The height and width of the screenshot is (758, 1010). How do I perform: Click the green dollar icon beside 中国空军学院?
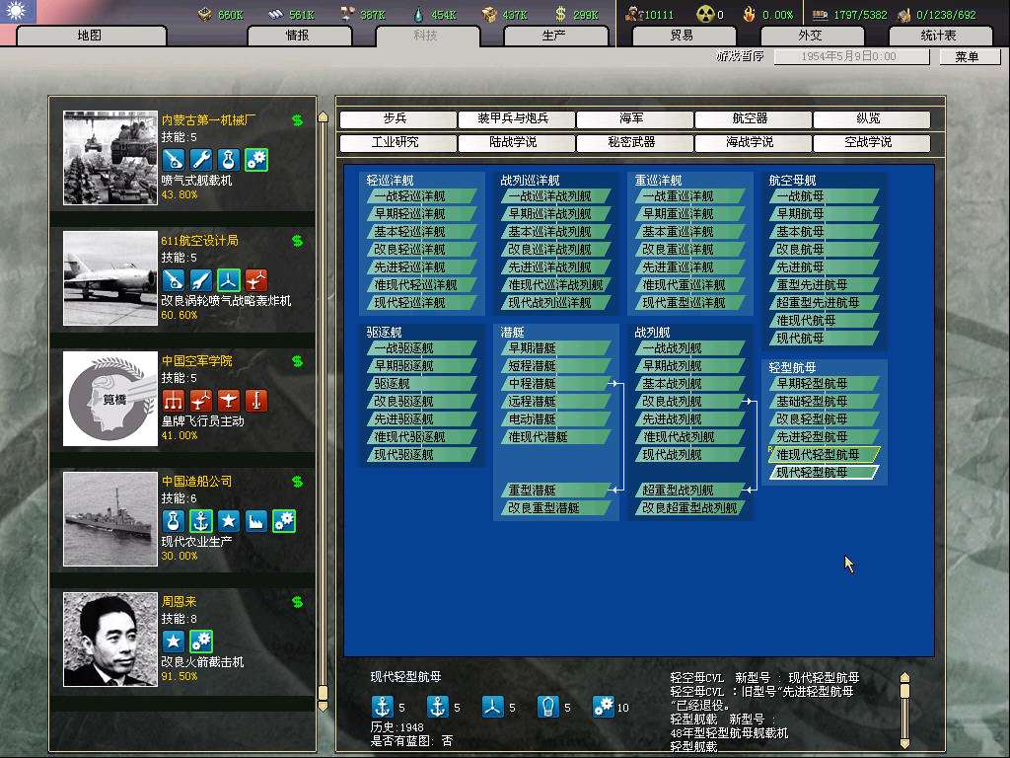point(297,361)
